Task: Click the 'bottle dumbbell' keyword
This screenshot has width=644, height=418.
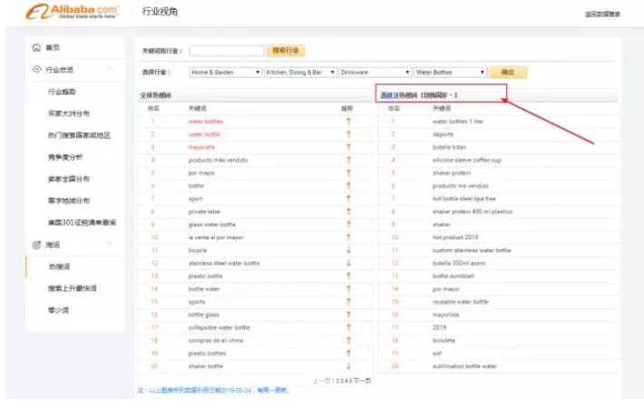Action: (454, 276)
